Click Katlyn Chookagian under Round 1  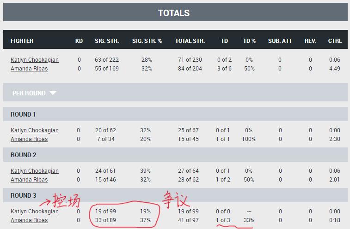(35, 130)
